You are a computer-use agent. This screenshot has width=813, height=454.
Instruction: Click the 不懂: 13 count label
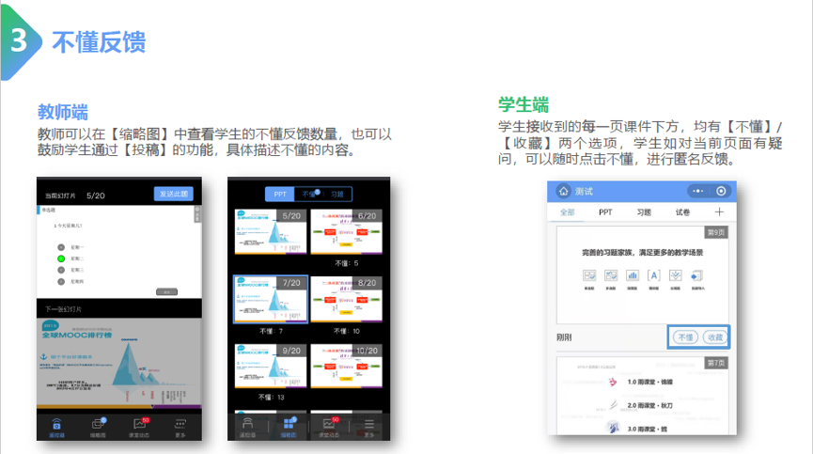272,398
